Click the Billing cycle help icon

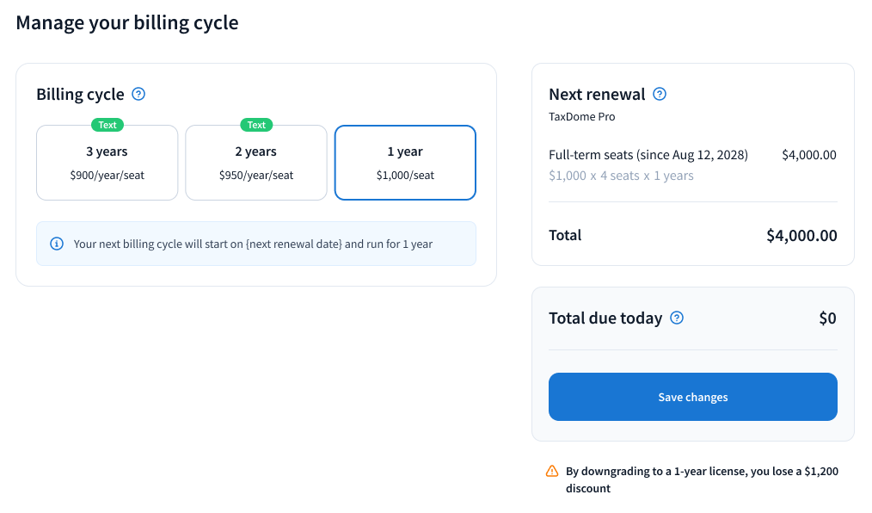[138, 95]
